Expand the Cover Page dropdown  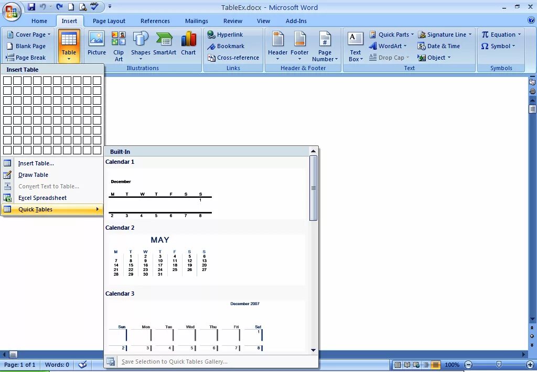point(29,35)
